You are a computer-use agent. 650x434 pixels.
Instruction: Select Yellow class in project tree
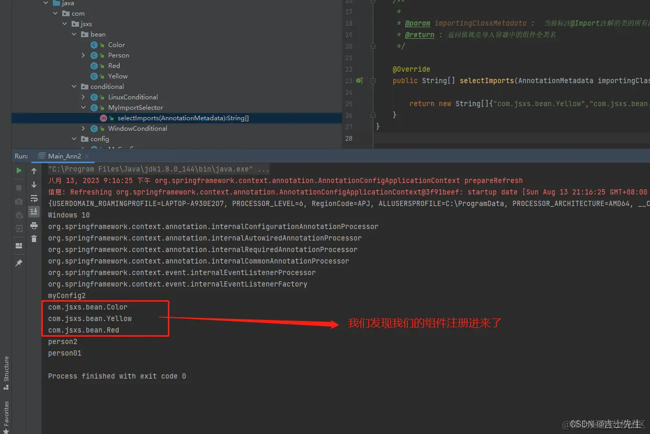tap(118, 76)
